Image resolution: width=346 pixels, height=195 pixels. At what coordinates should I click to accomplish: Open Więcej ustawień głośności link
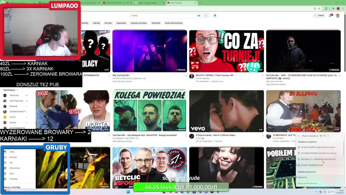pyautogui.click(x=307, y=183)
